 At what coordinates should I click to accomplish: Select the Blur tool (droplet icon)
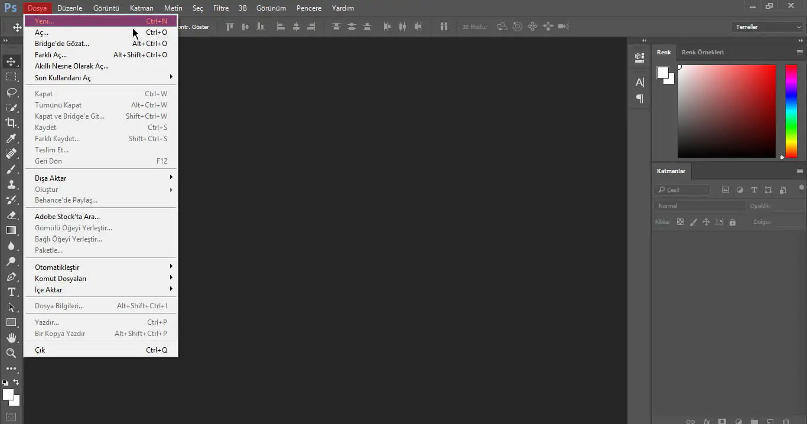coord(11,246)
